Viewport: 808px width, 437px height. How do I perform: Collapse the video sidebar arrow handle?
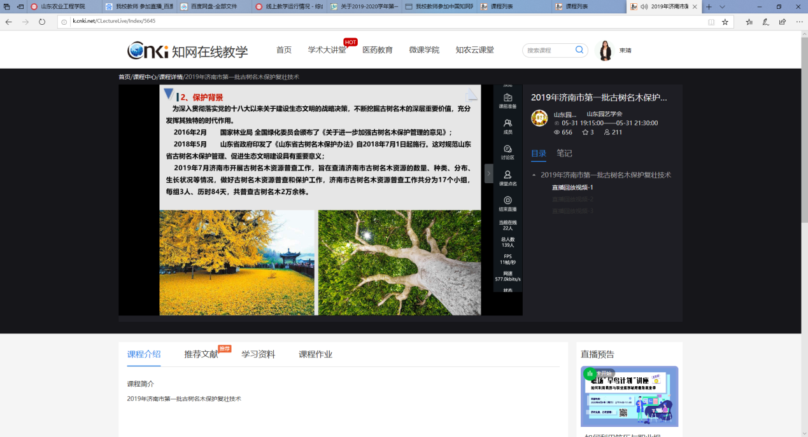[488, 174]
